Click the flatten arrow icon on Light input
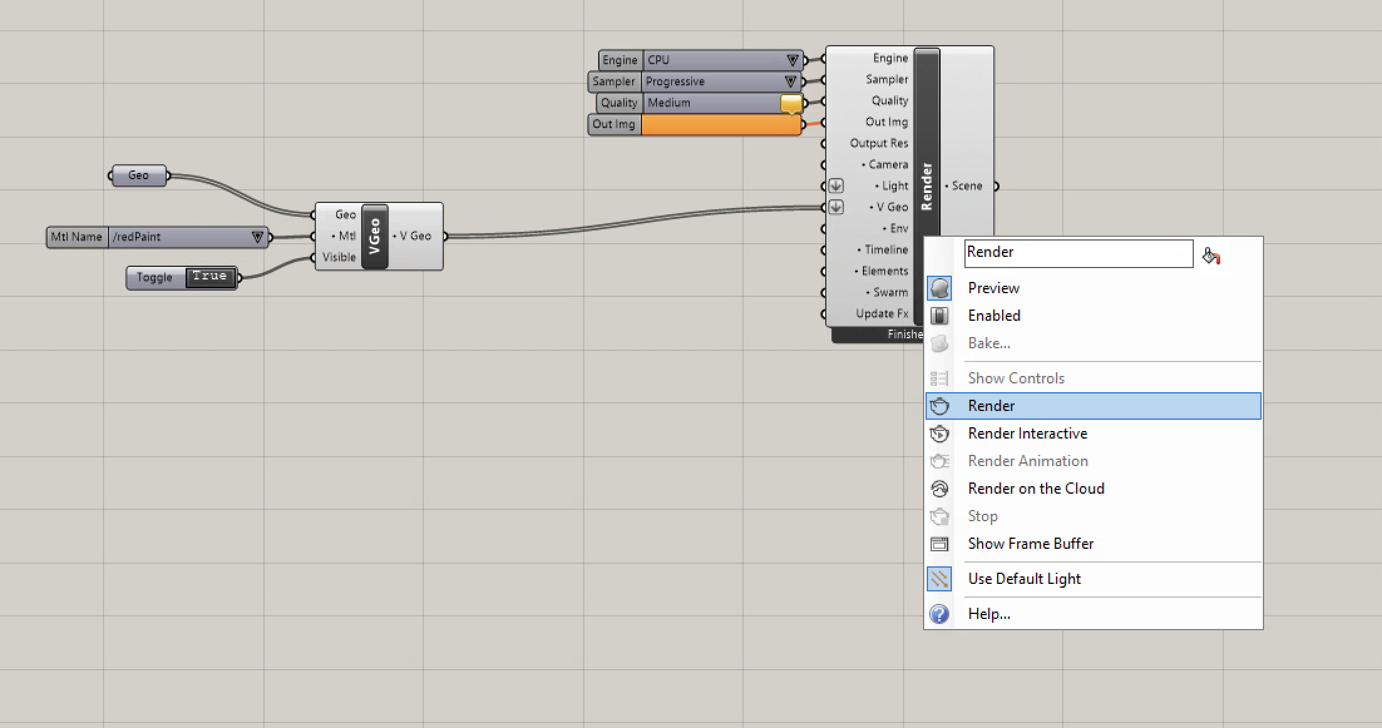 click(836, 186)
